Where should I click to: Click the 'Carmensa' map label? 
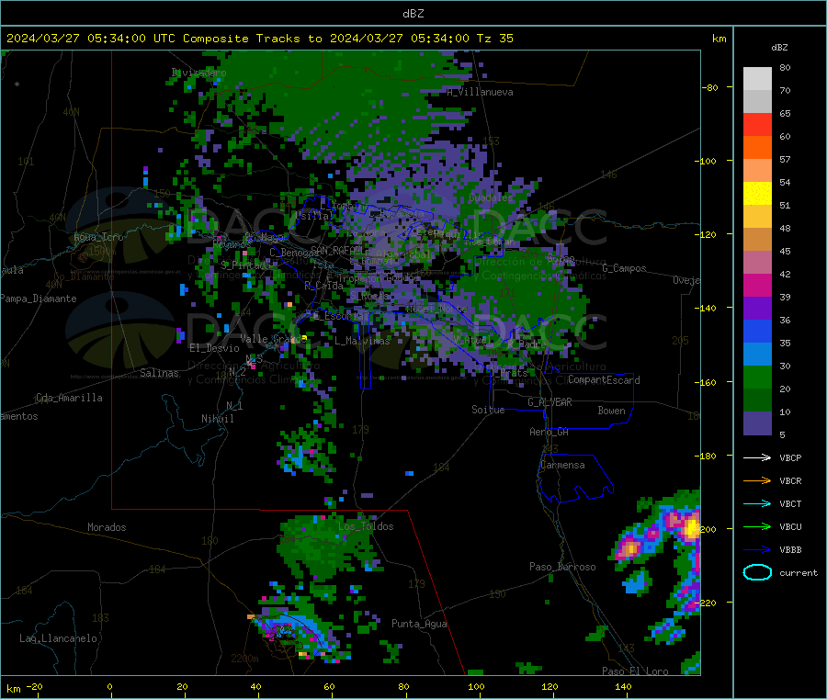562,465
